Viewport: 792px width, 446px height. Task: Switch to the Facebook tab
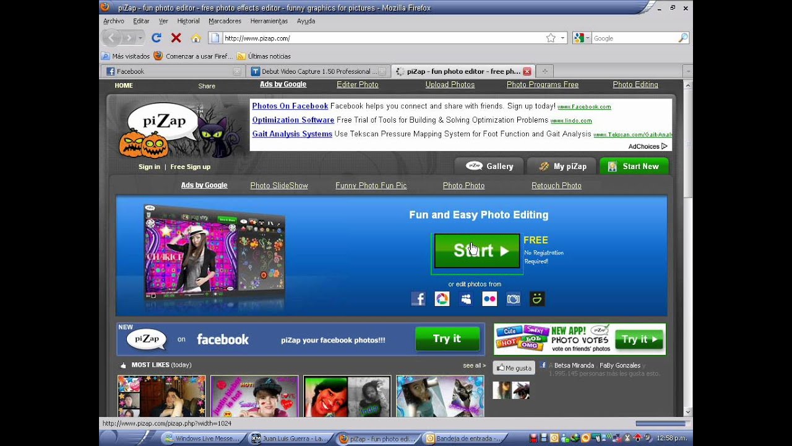[173, 71]
